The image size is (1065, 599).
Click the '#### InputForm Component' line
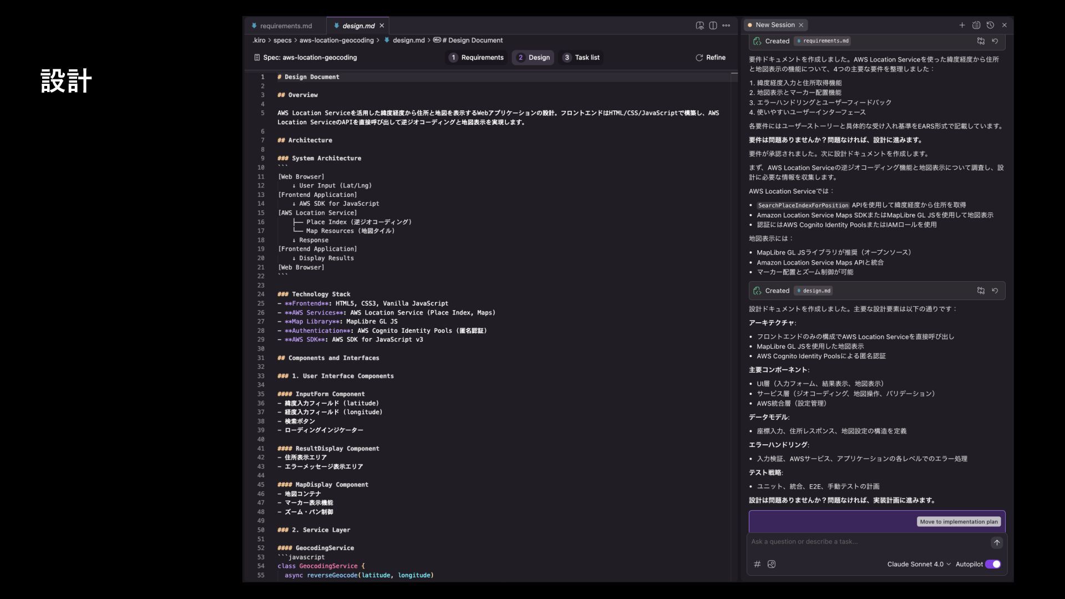click(x=321, y=394)
